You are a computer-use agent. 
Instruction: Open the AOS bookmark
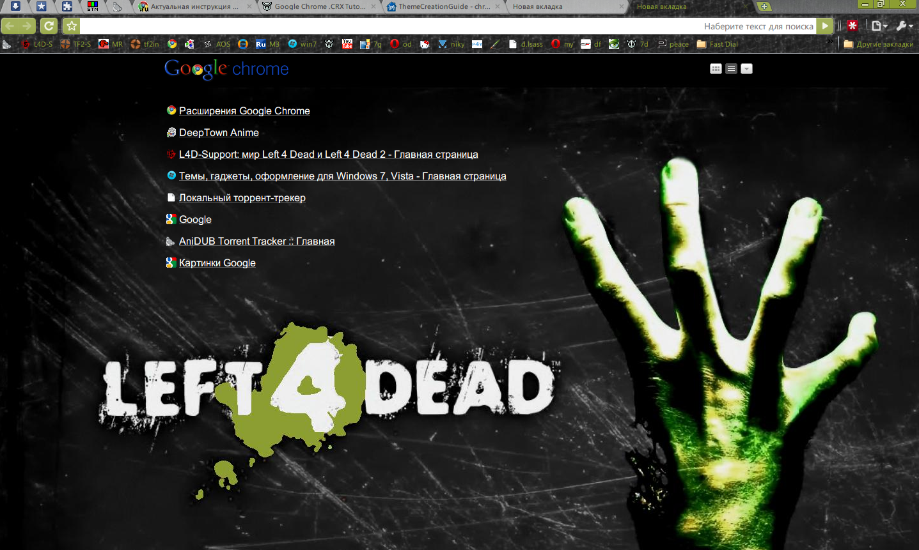pyautogui.click(x=217, y=44)
